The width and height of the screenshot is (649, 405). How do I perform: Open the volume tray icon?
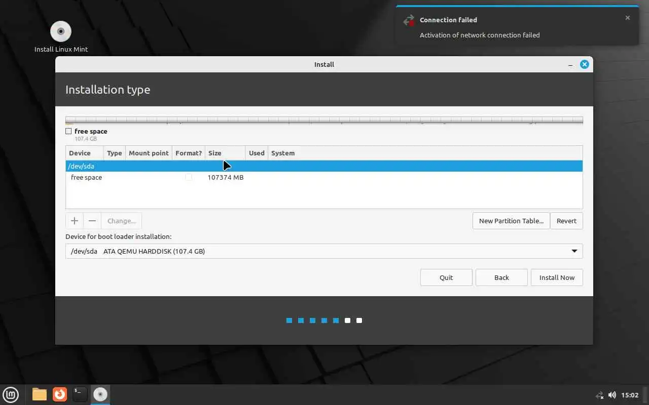point(612,395)
